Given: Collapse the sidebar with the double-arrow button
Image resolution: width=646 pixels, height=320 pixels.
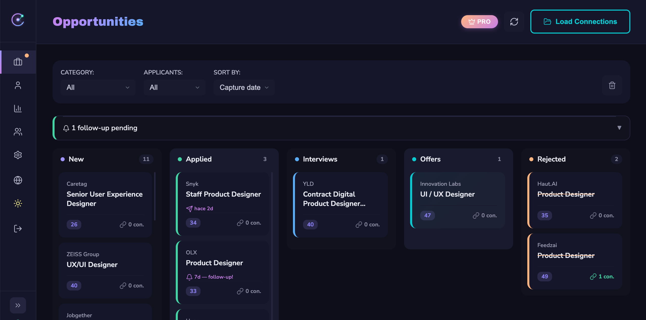Looking at the screenshot, I should 18,305.
